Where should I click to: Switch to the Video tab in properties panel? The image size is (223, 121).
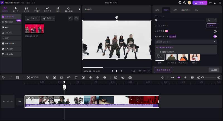(157, 10)
